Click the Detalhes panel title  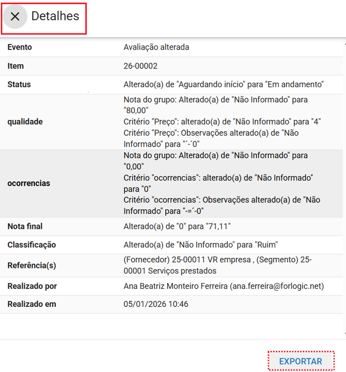(55, 17)
